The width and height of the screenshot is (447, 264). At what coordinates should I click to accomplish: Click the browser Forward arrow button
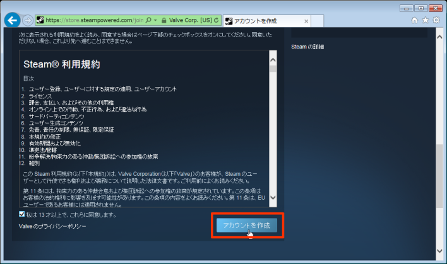[28, 20]
